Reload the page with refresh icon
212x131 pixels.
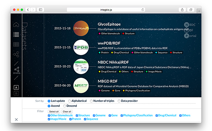click(x=143, y=10)
